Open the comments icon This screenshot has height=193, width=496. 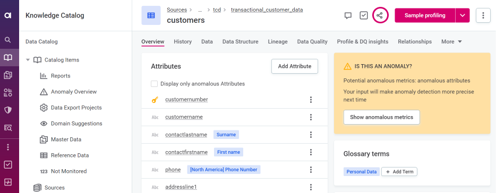click(348, 15)
